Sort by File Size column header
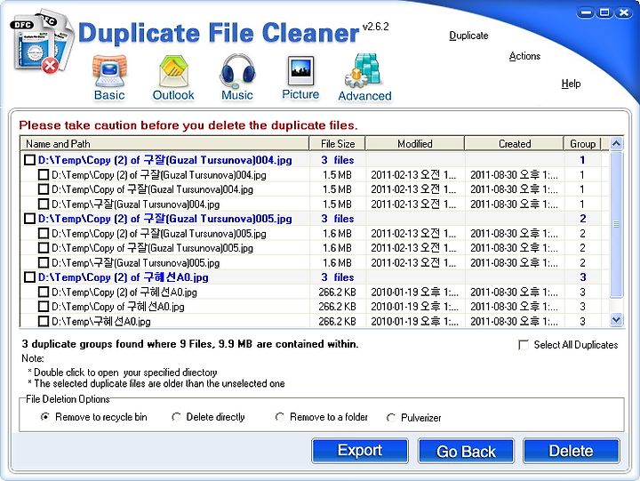Screen dimensions: 640x481 coord(338,144)
